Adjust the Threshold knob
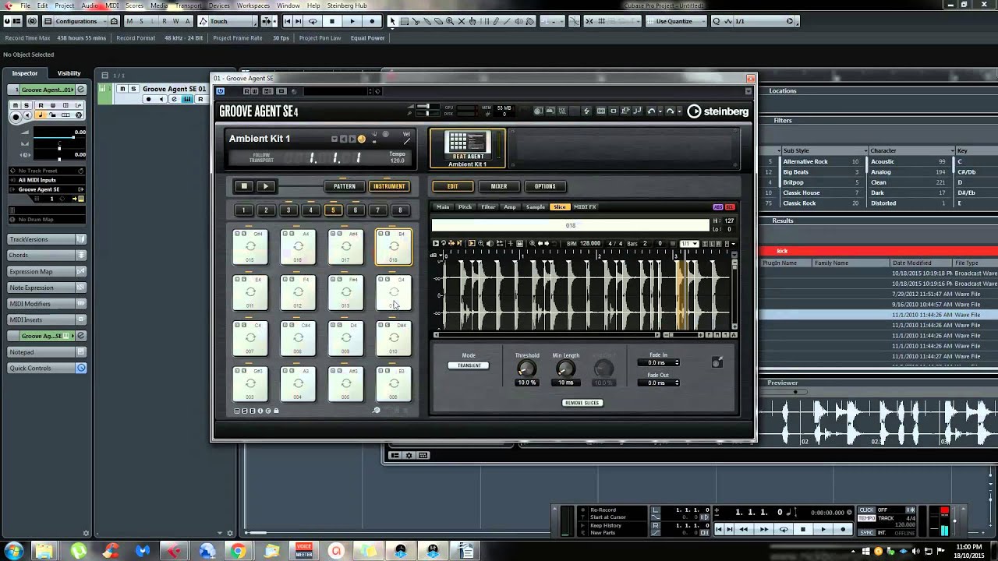The width and height of the screenshot is (998, 561). (x=526, y=369)
